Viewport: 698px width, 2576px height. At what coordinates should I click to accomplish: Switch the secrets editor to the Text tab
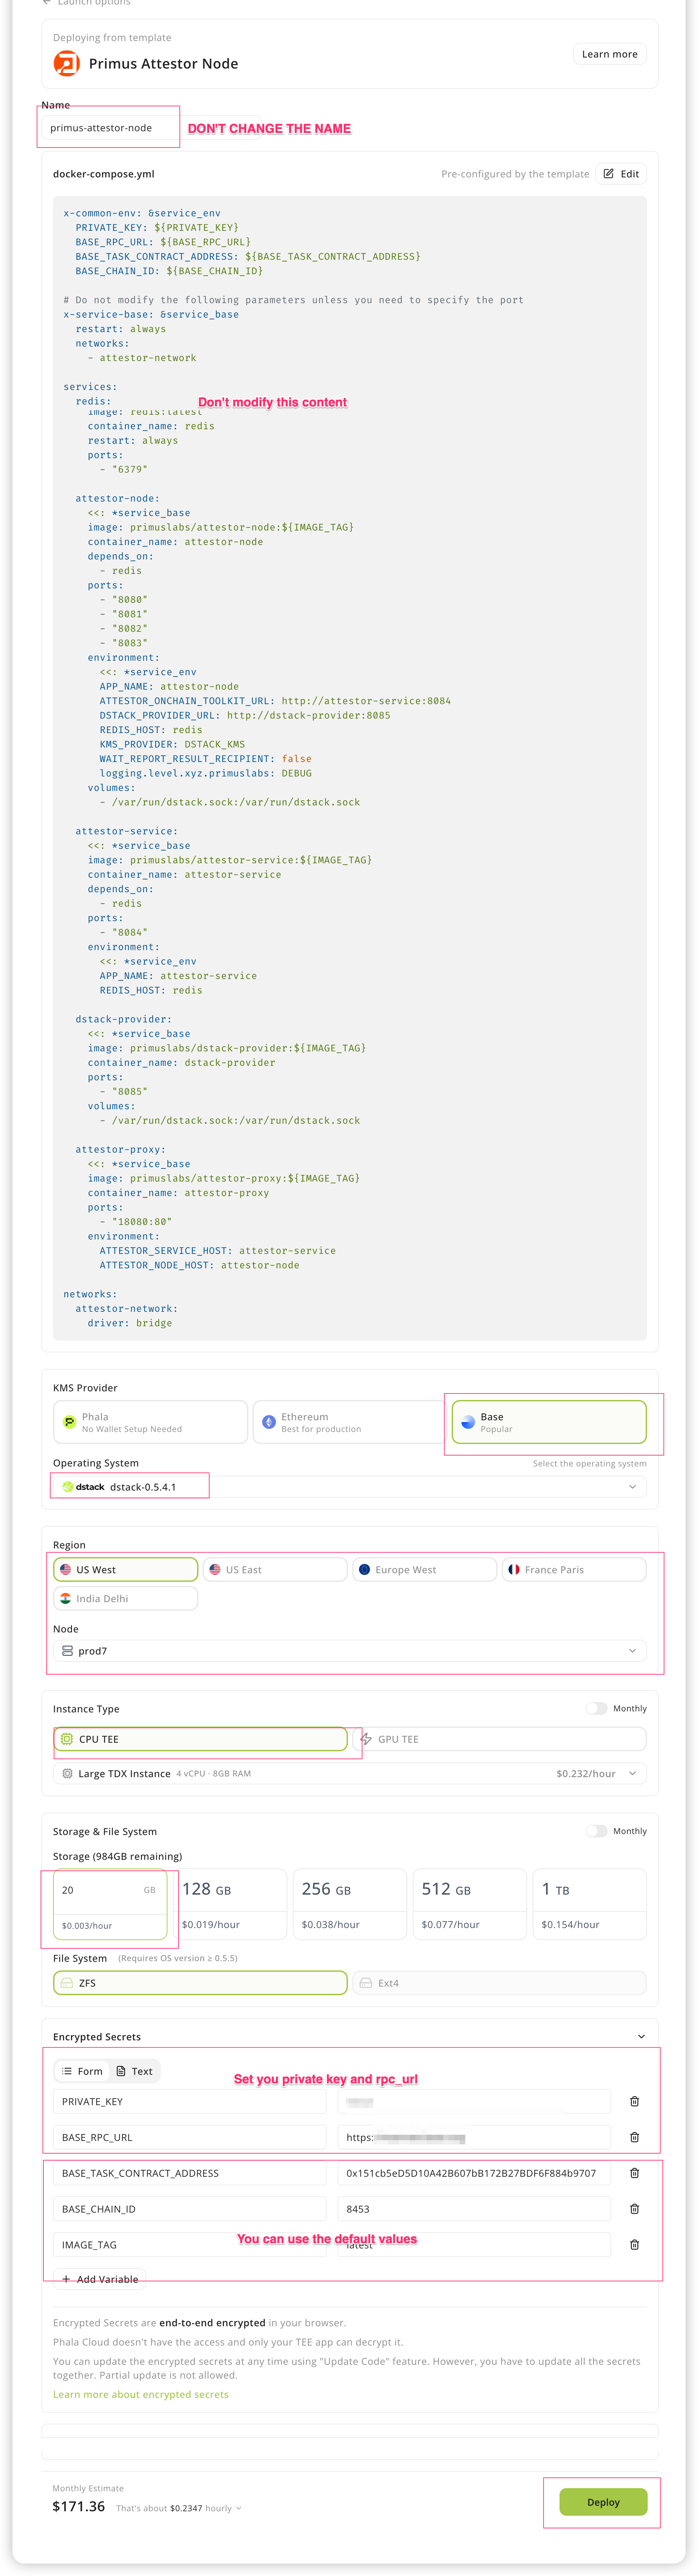click(134, 2071)
